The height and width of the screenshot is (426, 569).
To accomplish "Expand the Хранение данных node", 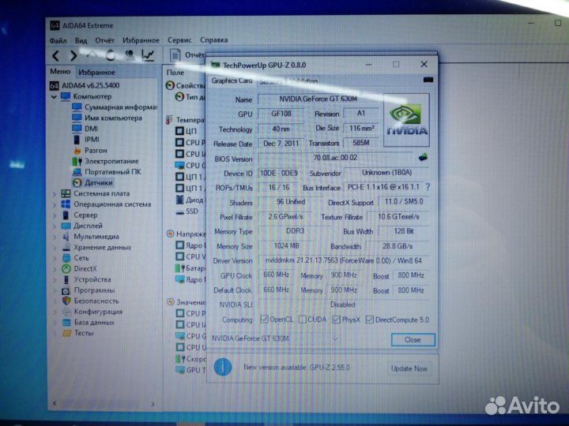I will pos(55,248).
